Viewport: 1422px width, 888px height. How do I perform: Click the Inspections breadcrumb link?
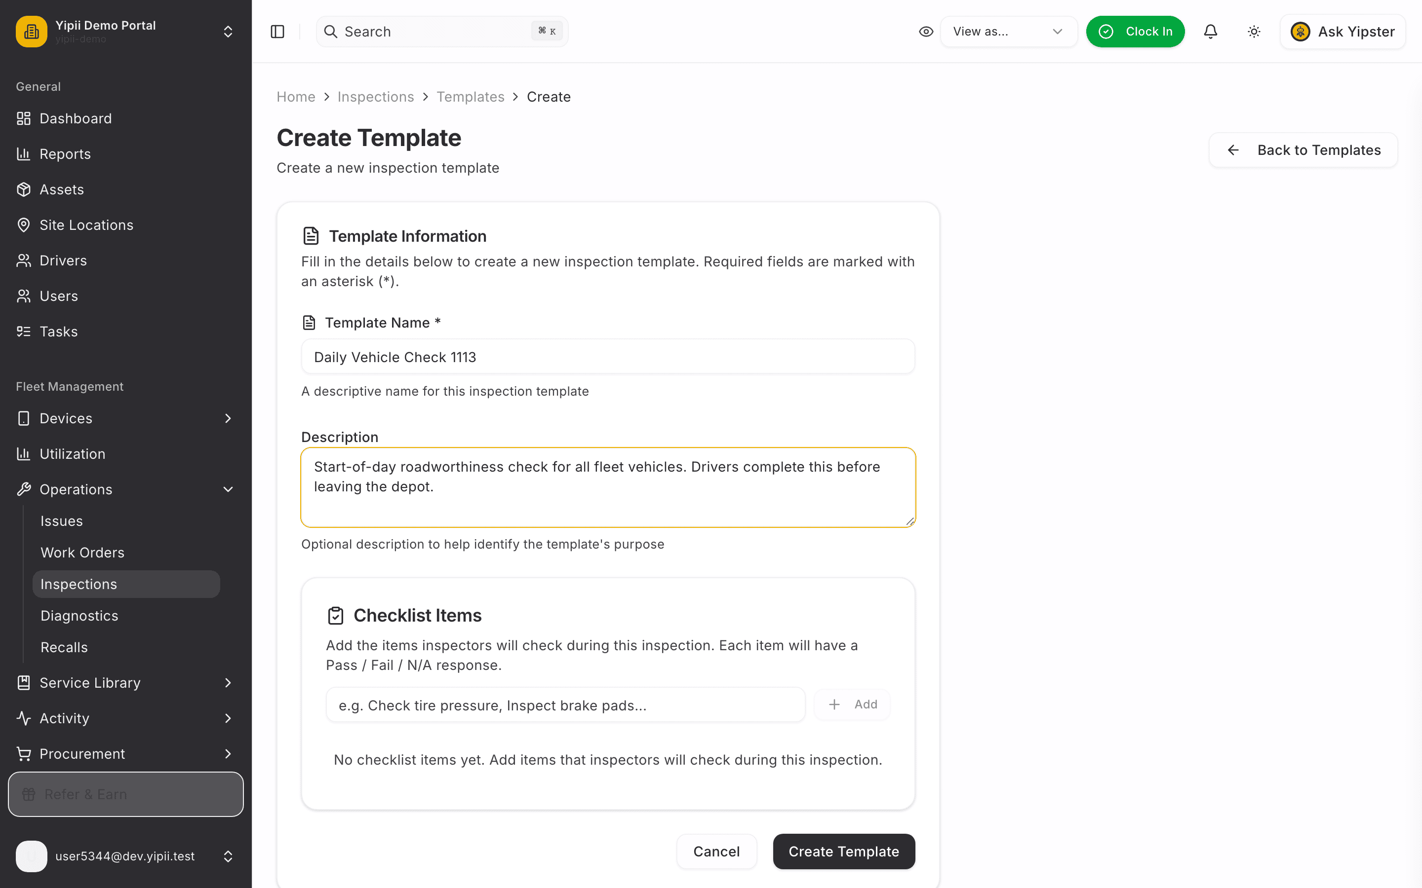[375, 97]
